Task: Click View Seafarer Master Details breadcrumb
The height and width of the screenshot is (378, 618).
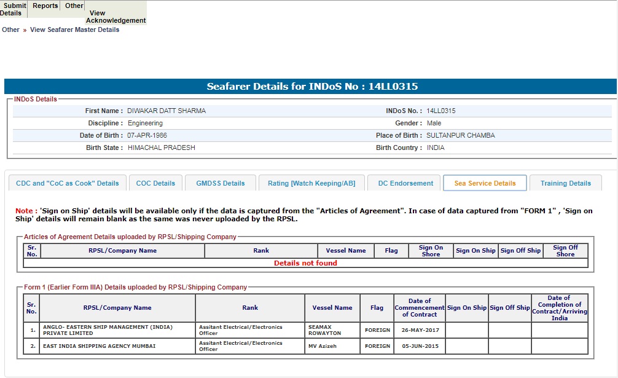Action: (x=74, y=30)
